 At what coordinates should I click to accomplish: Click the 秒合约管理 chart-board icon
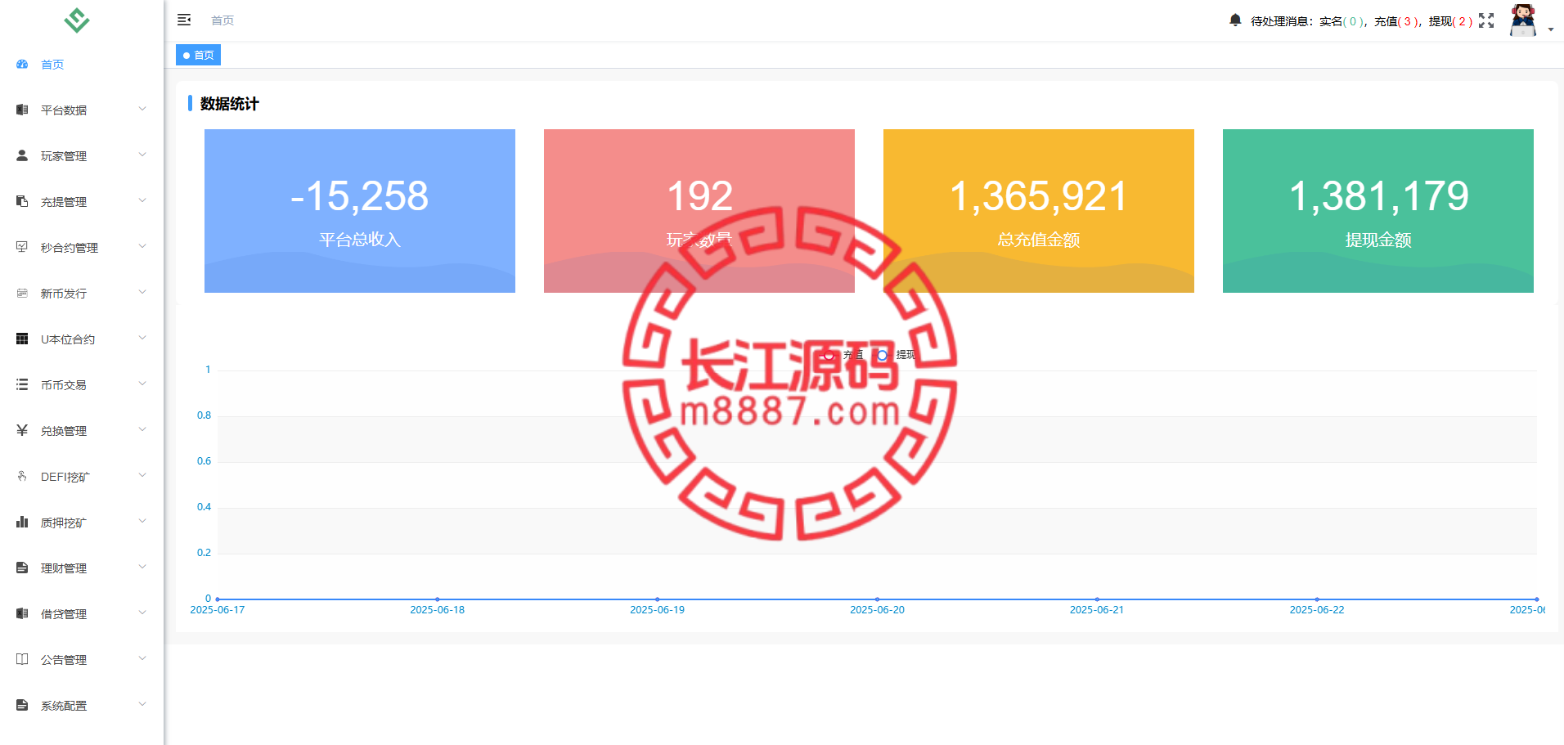[22, 247]
